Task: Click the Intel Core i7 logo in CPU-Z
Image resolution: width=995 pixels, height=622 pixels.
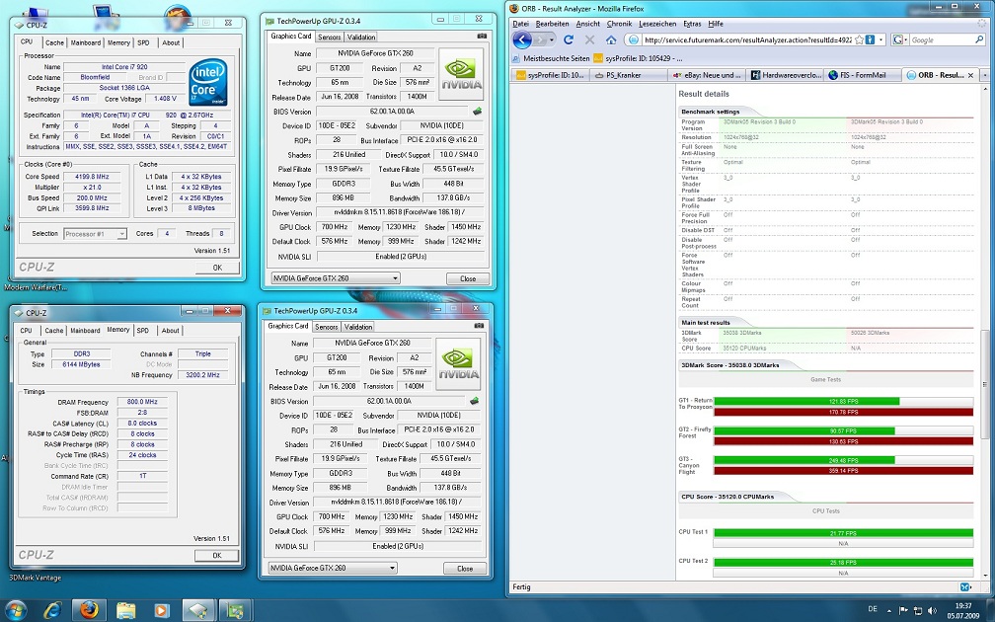Action: coord(207,83)
